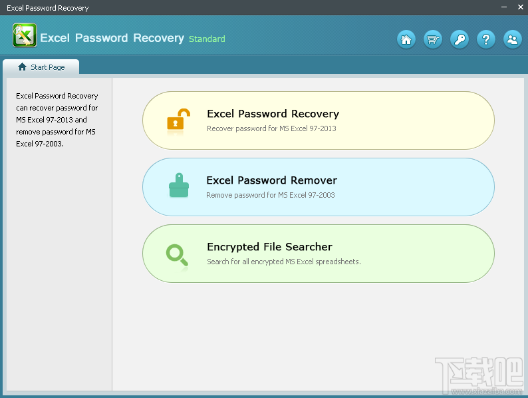
Task: Click the house icon on the Start Page tab
Action: [x=23, y=67]
